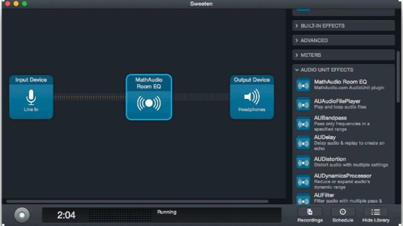Expand the Built-In Effects section
The width and height of the screenshot is (403, 226).
pyautogui.click(x=343, y=26)
